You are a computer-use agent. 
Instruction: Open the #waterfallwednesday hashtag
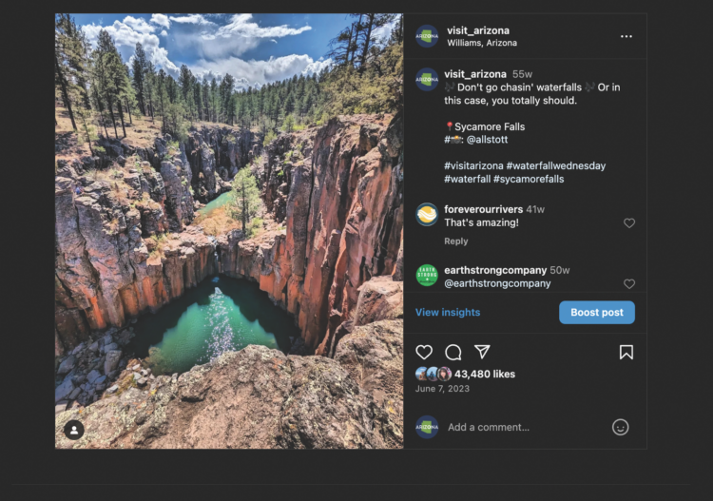[556, 166]
